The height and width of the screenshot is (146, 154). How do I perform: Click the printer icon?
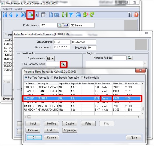[x=78, y=15]
